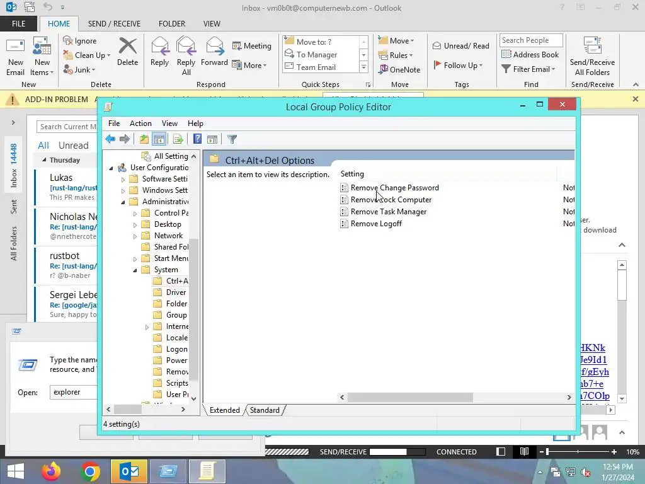This screenshot has height=484, width=645.
Task: Open Firefox from the taskbar
Action: coord(51,471)
